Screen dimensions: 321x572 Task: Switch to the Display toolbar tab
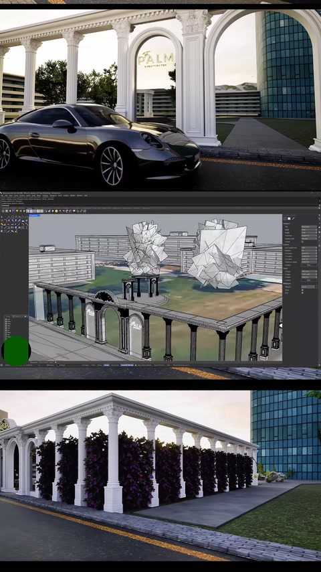click(29, 208)
